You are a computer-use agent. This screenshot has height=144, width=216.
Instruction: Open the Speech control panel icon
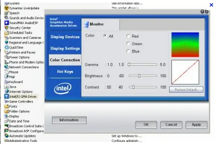pos(6,13)
